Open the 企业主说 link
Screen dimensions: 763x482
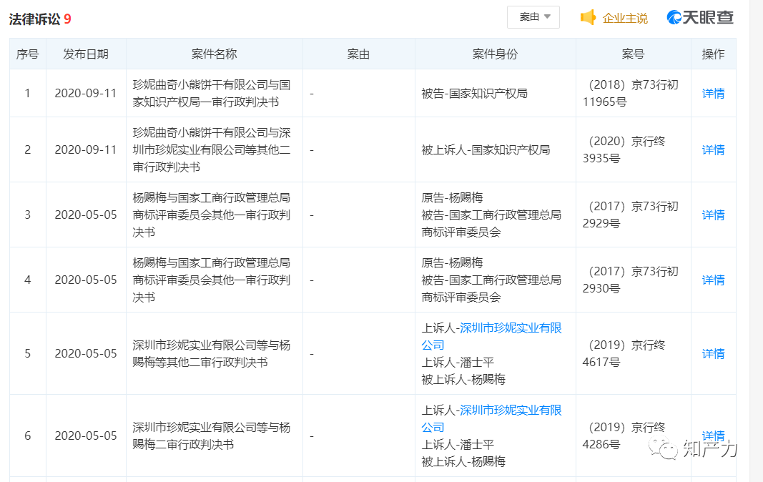[x=625, y=18]
